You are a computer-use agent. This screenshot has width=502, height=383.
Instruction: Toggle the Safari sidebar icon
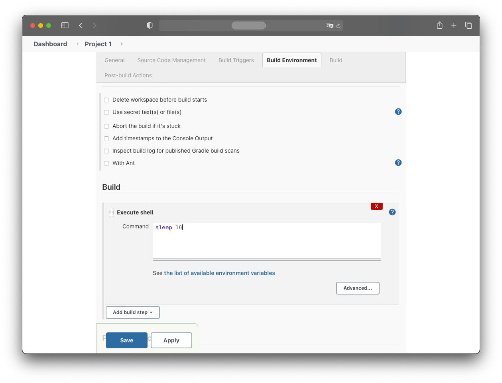coord(65,26)
